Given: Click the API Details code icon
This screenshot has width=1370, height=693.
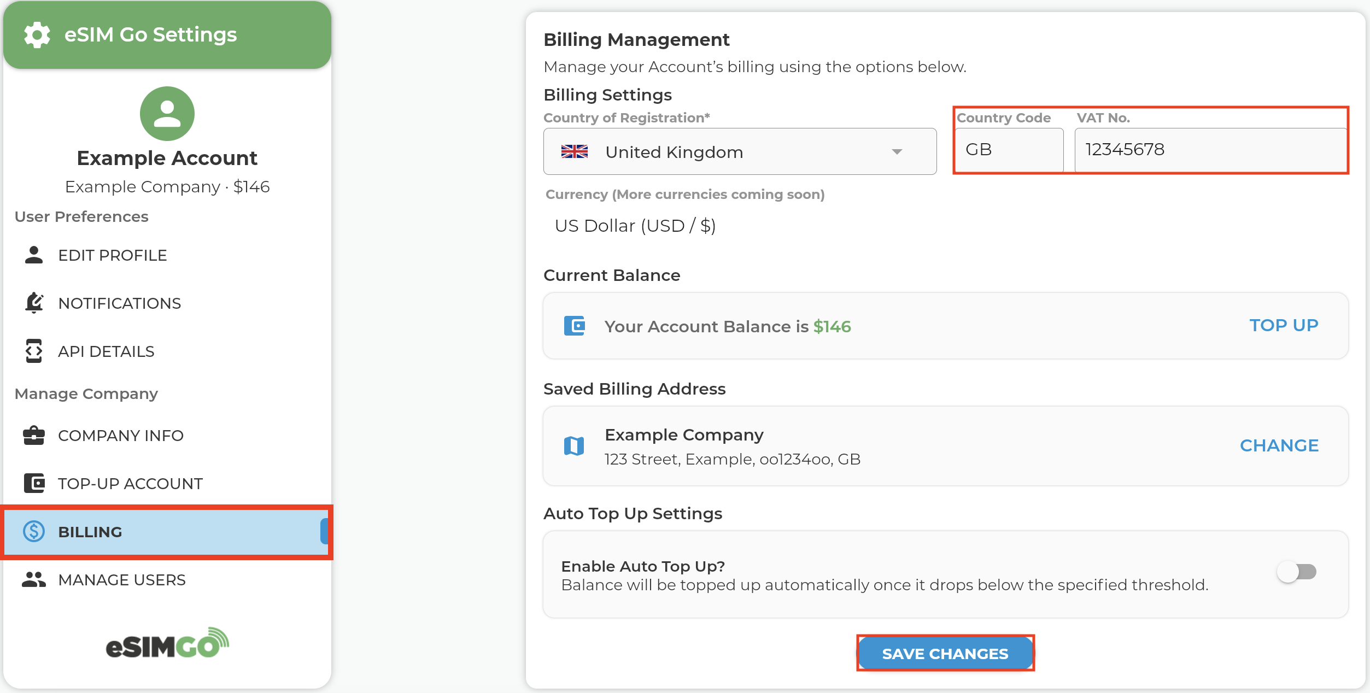Looking at the screenshot, I should (x=34, y=351).
